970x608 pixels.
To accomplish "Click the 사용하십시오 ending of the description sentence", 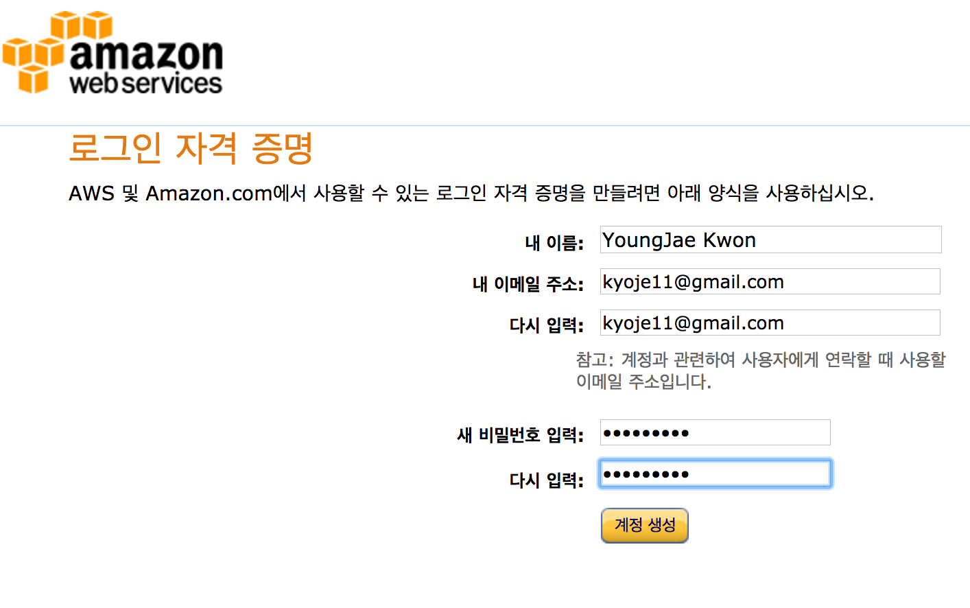I will (x=820, y=194).
